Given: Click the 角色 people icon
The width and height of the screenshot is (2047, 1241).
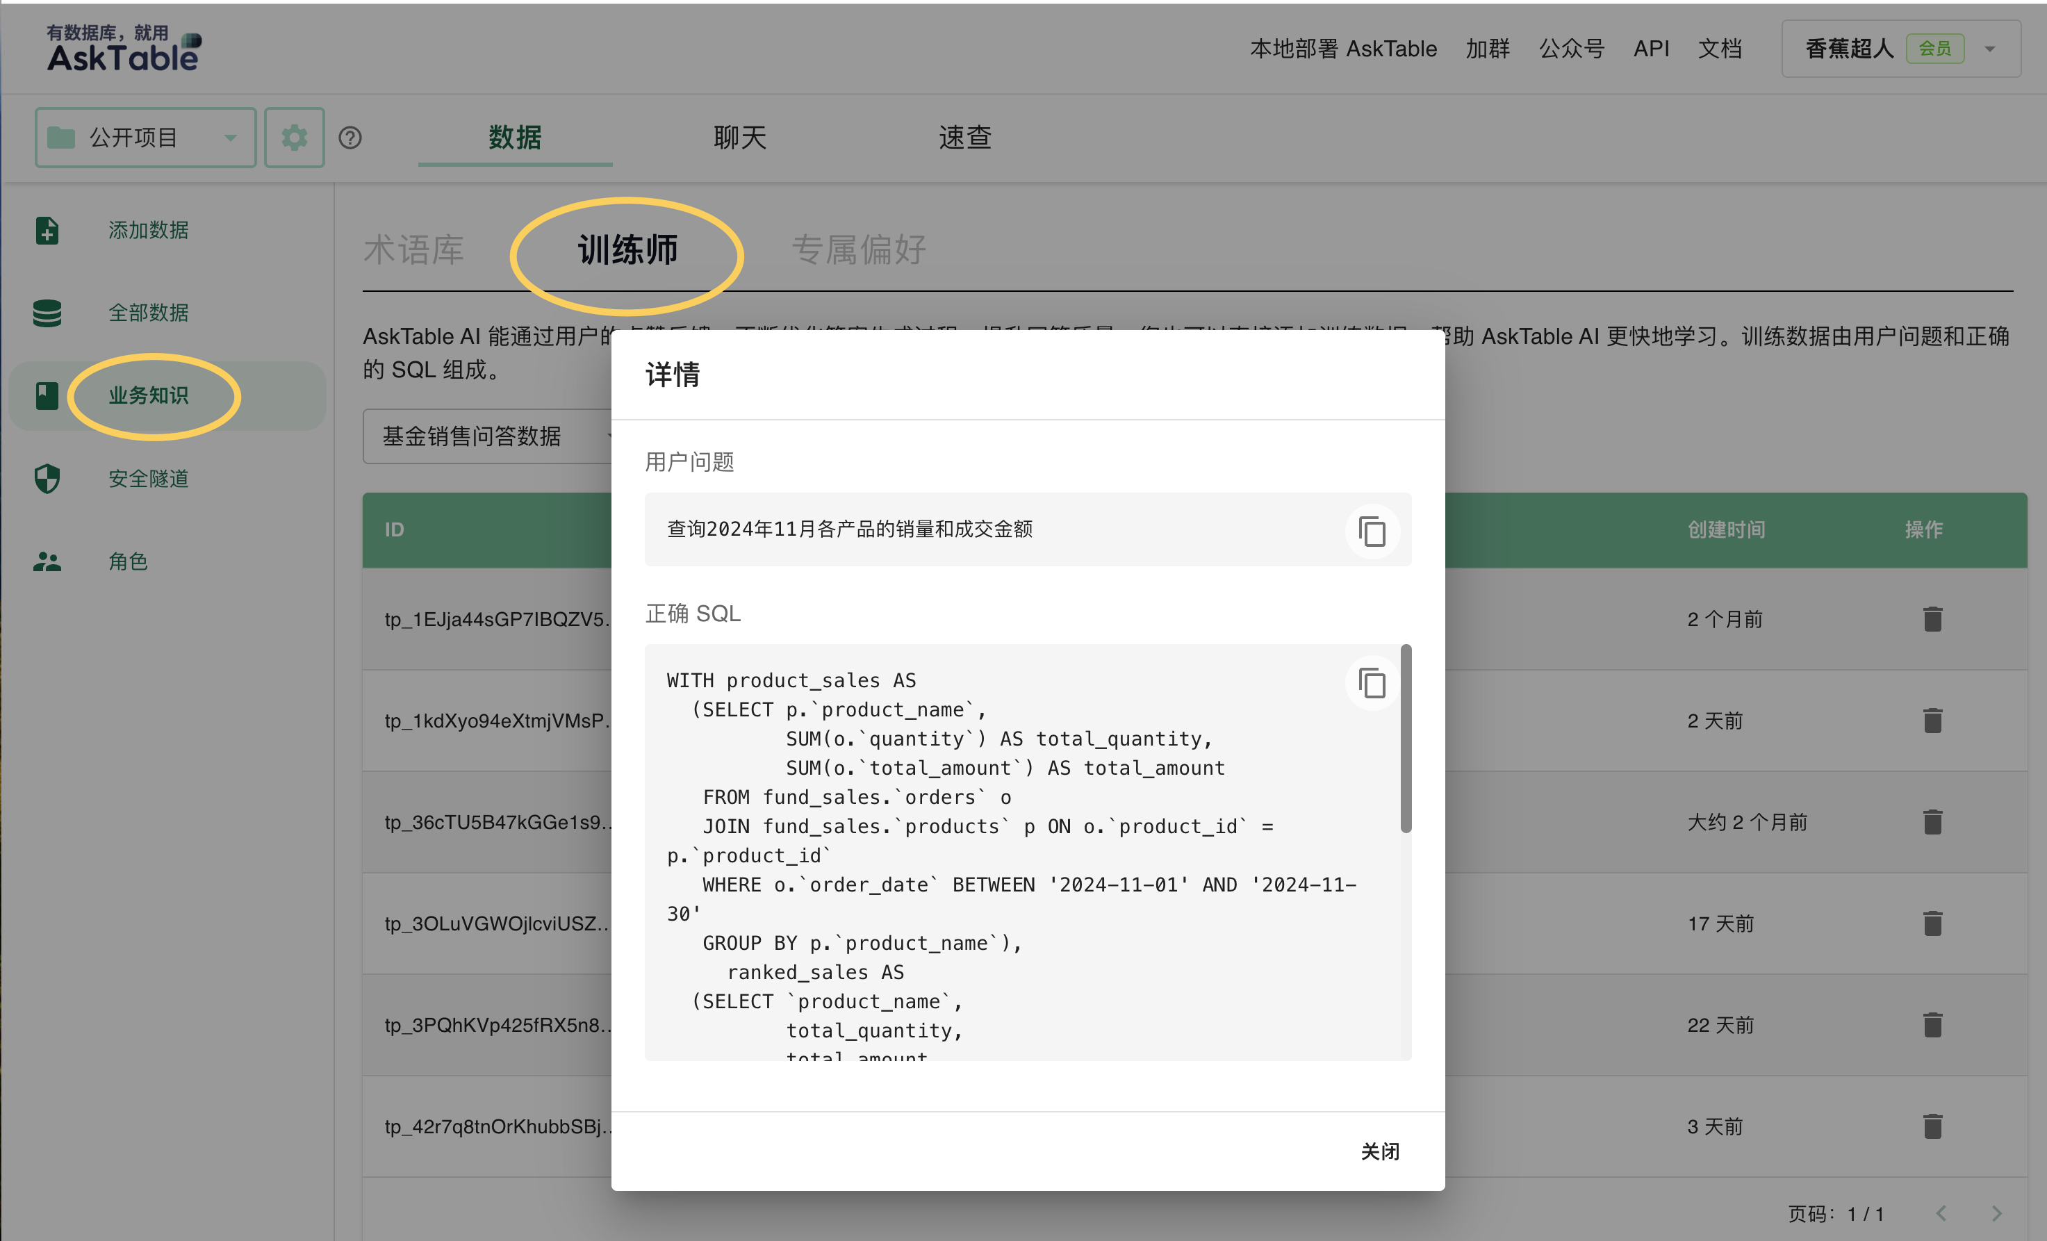Looking at the screenshot, I should (47, 561).
